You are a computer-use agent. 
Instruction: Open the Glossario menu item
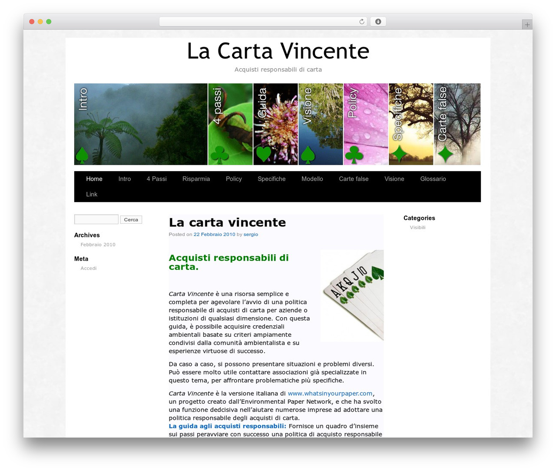(x=433, y=179)
